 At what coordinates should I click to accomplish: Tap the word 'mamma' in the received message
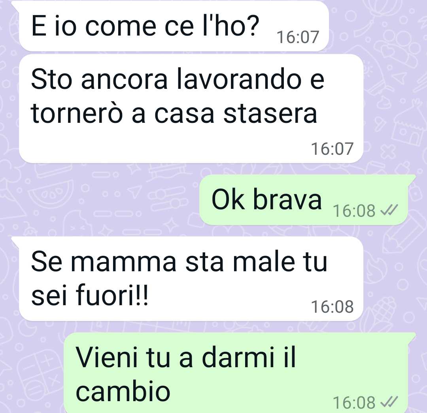pos(124,262)
